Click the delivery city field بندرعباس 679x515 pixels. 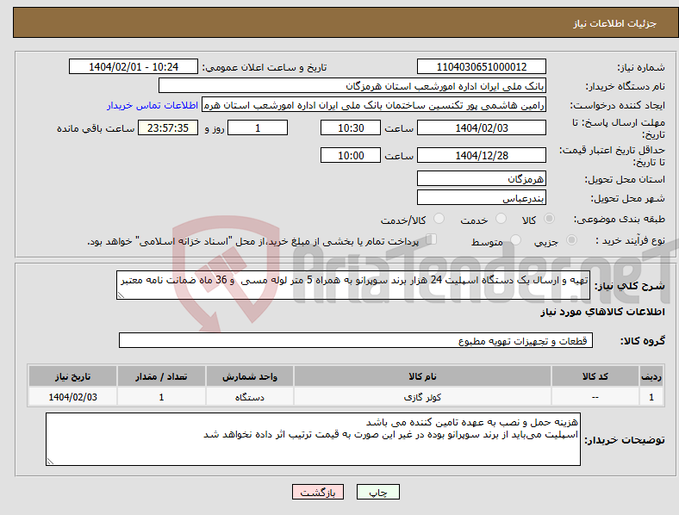[482, 198]
